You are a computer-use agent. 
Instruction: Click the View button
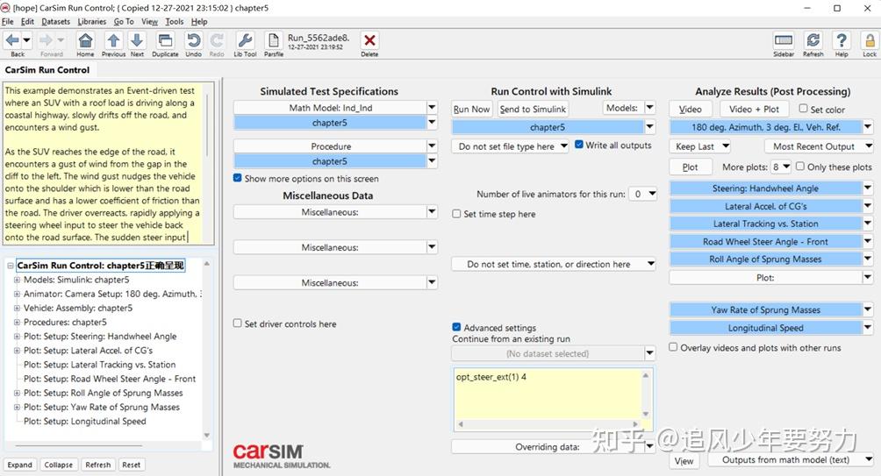(x=684, y=461)
